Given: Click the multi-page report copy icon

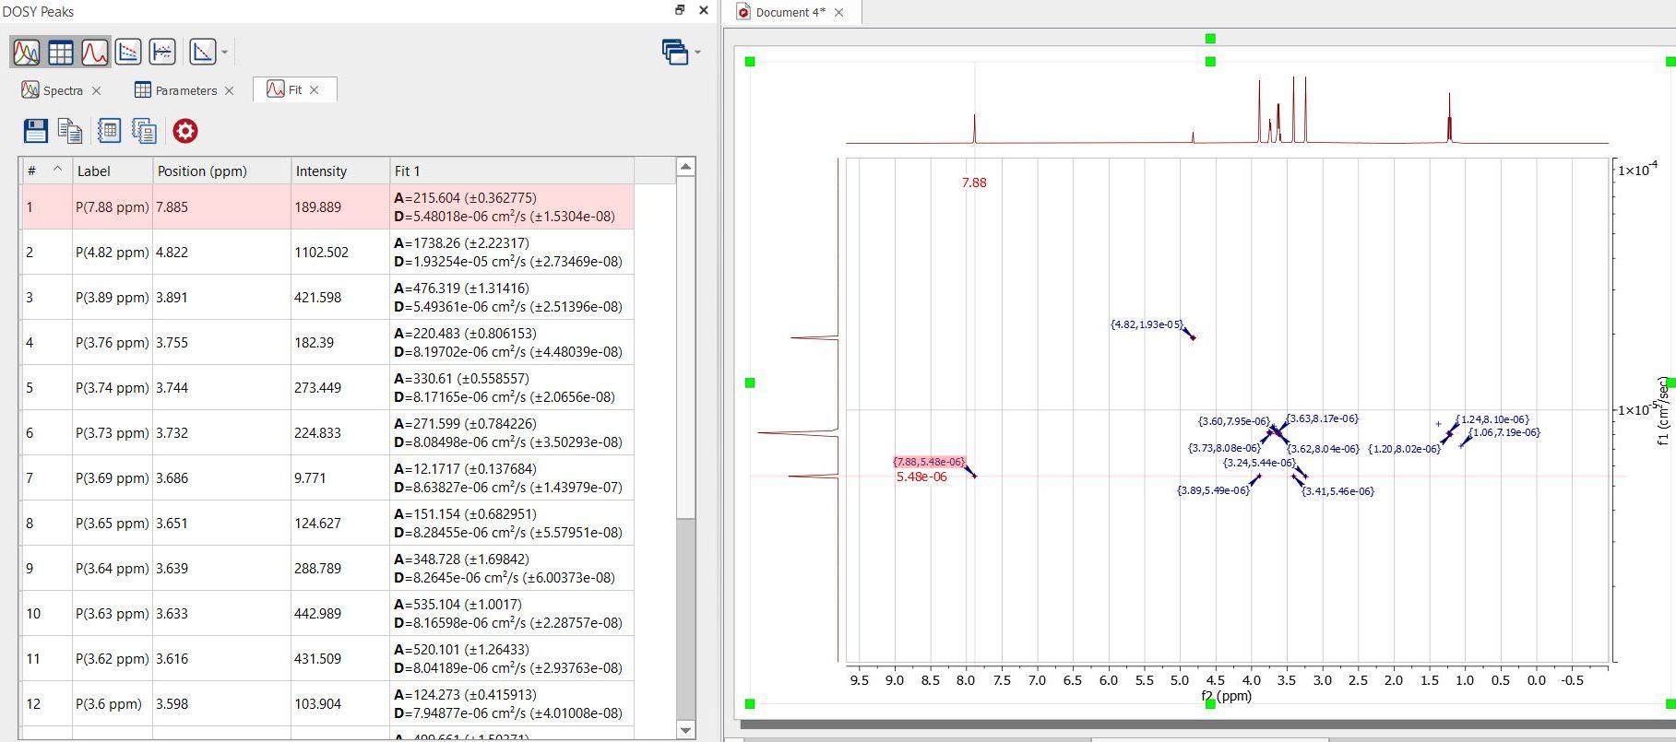Looking at the screenshot, I should 144,131.
